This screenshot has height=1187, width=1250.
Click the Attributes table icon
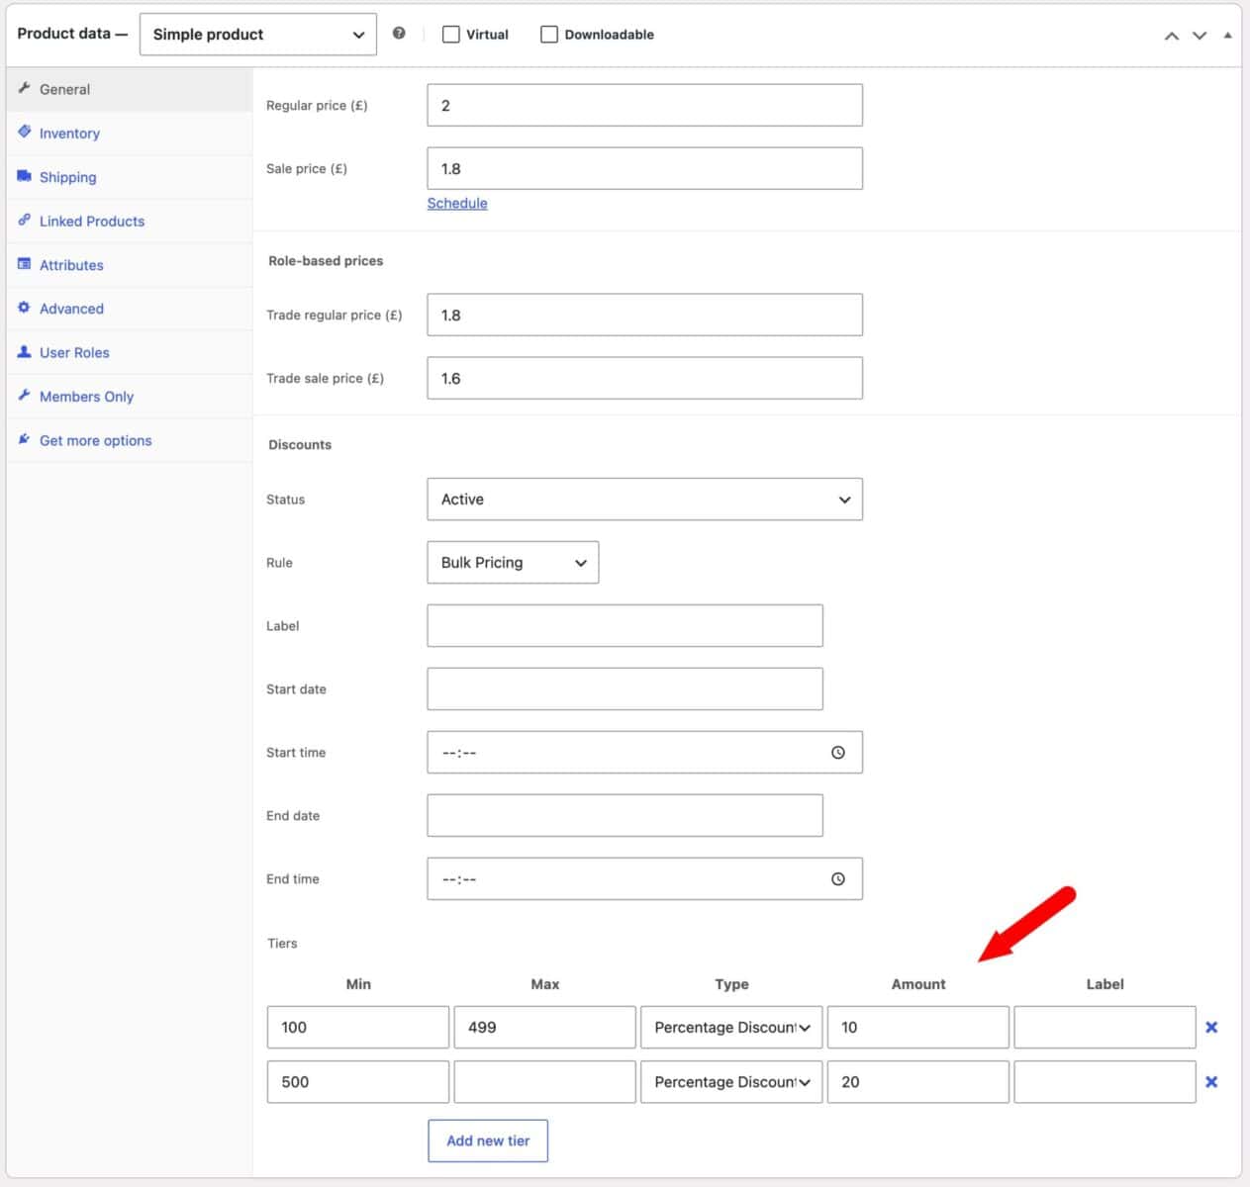tap(25, 264)
